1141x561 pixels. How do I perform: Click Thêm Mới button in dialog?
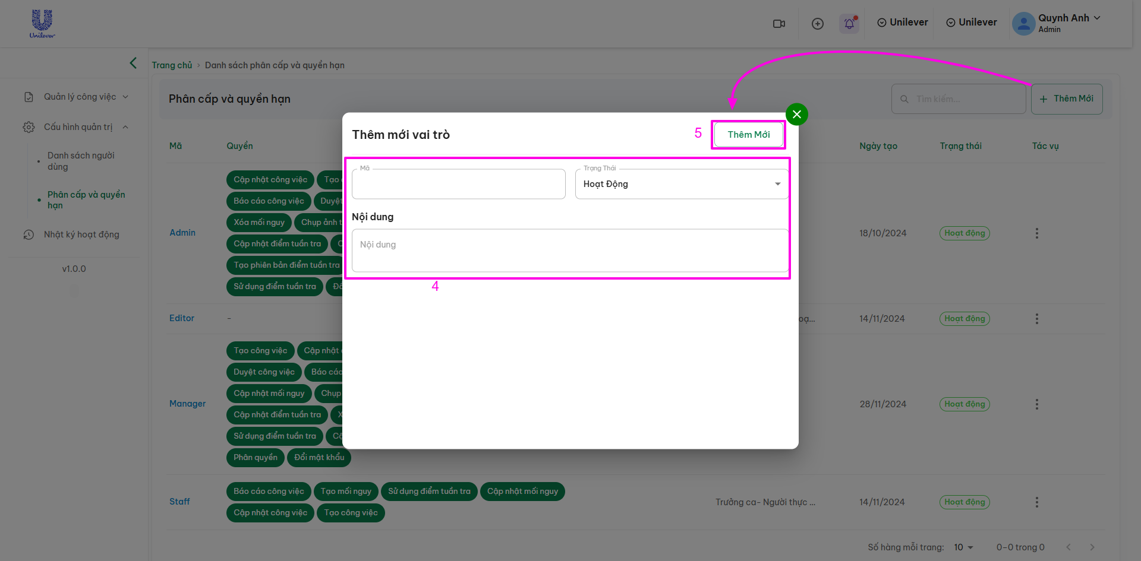point(748,135)
